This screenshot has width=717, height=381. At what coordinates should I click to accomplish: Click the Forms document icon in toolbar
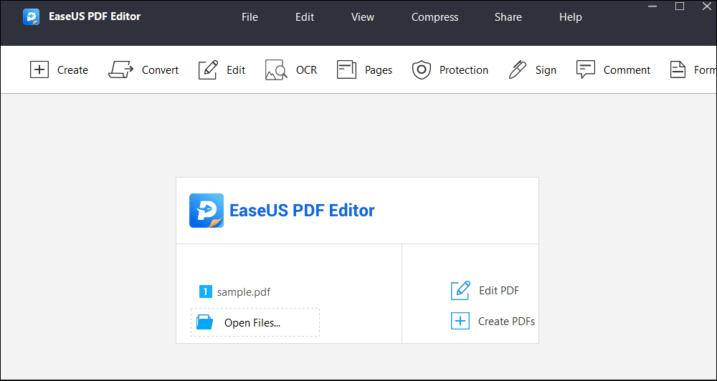[x=678, y=70]
